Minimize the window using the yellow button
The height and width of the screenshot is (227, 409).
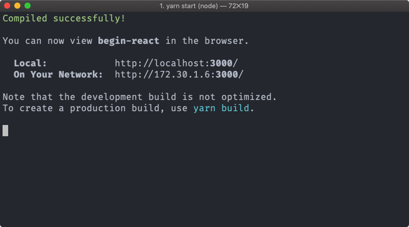pos(17,6)
